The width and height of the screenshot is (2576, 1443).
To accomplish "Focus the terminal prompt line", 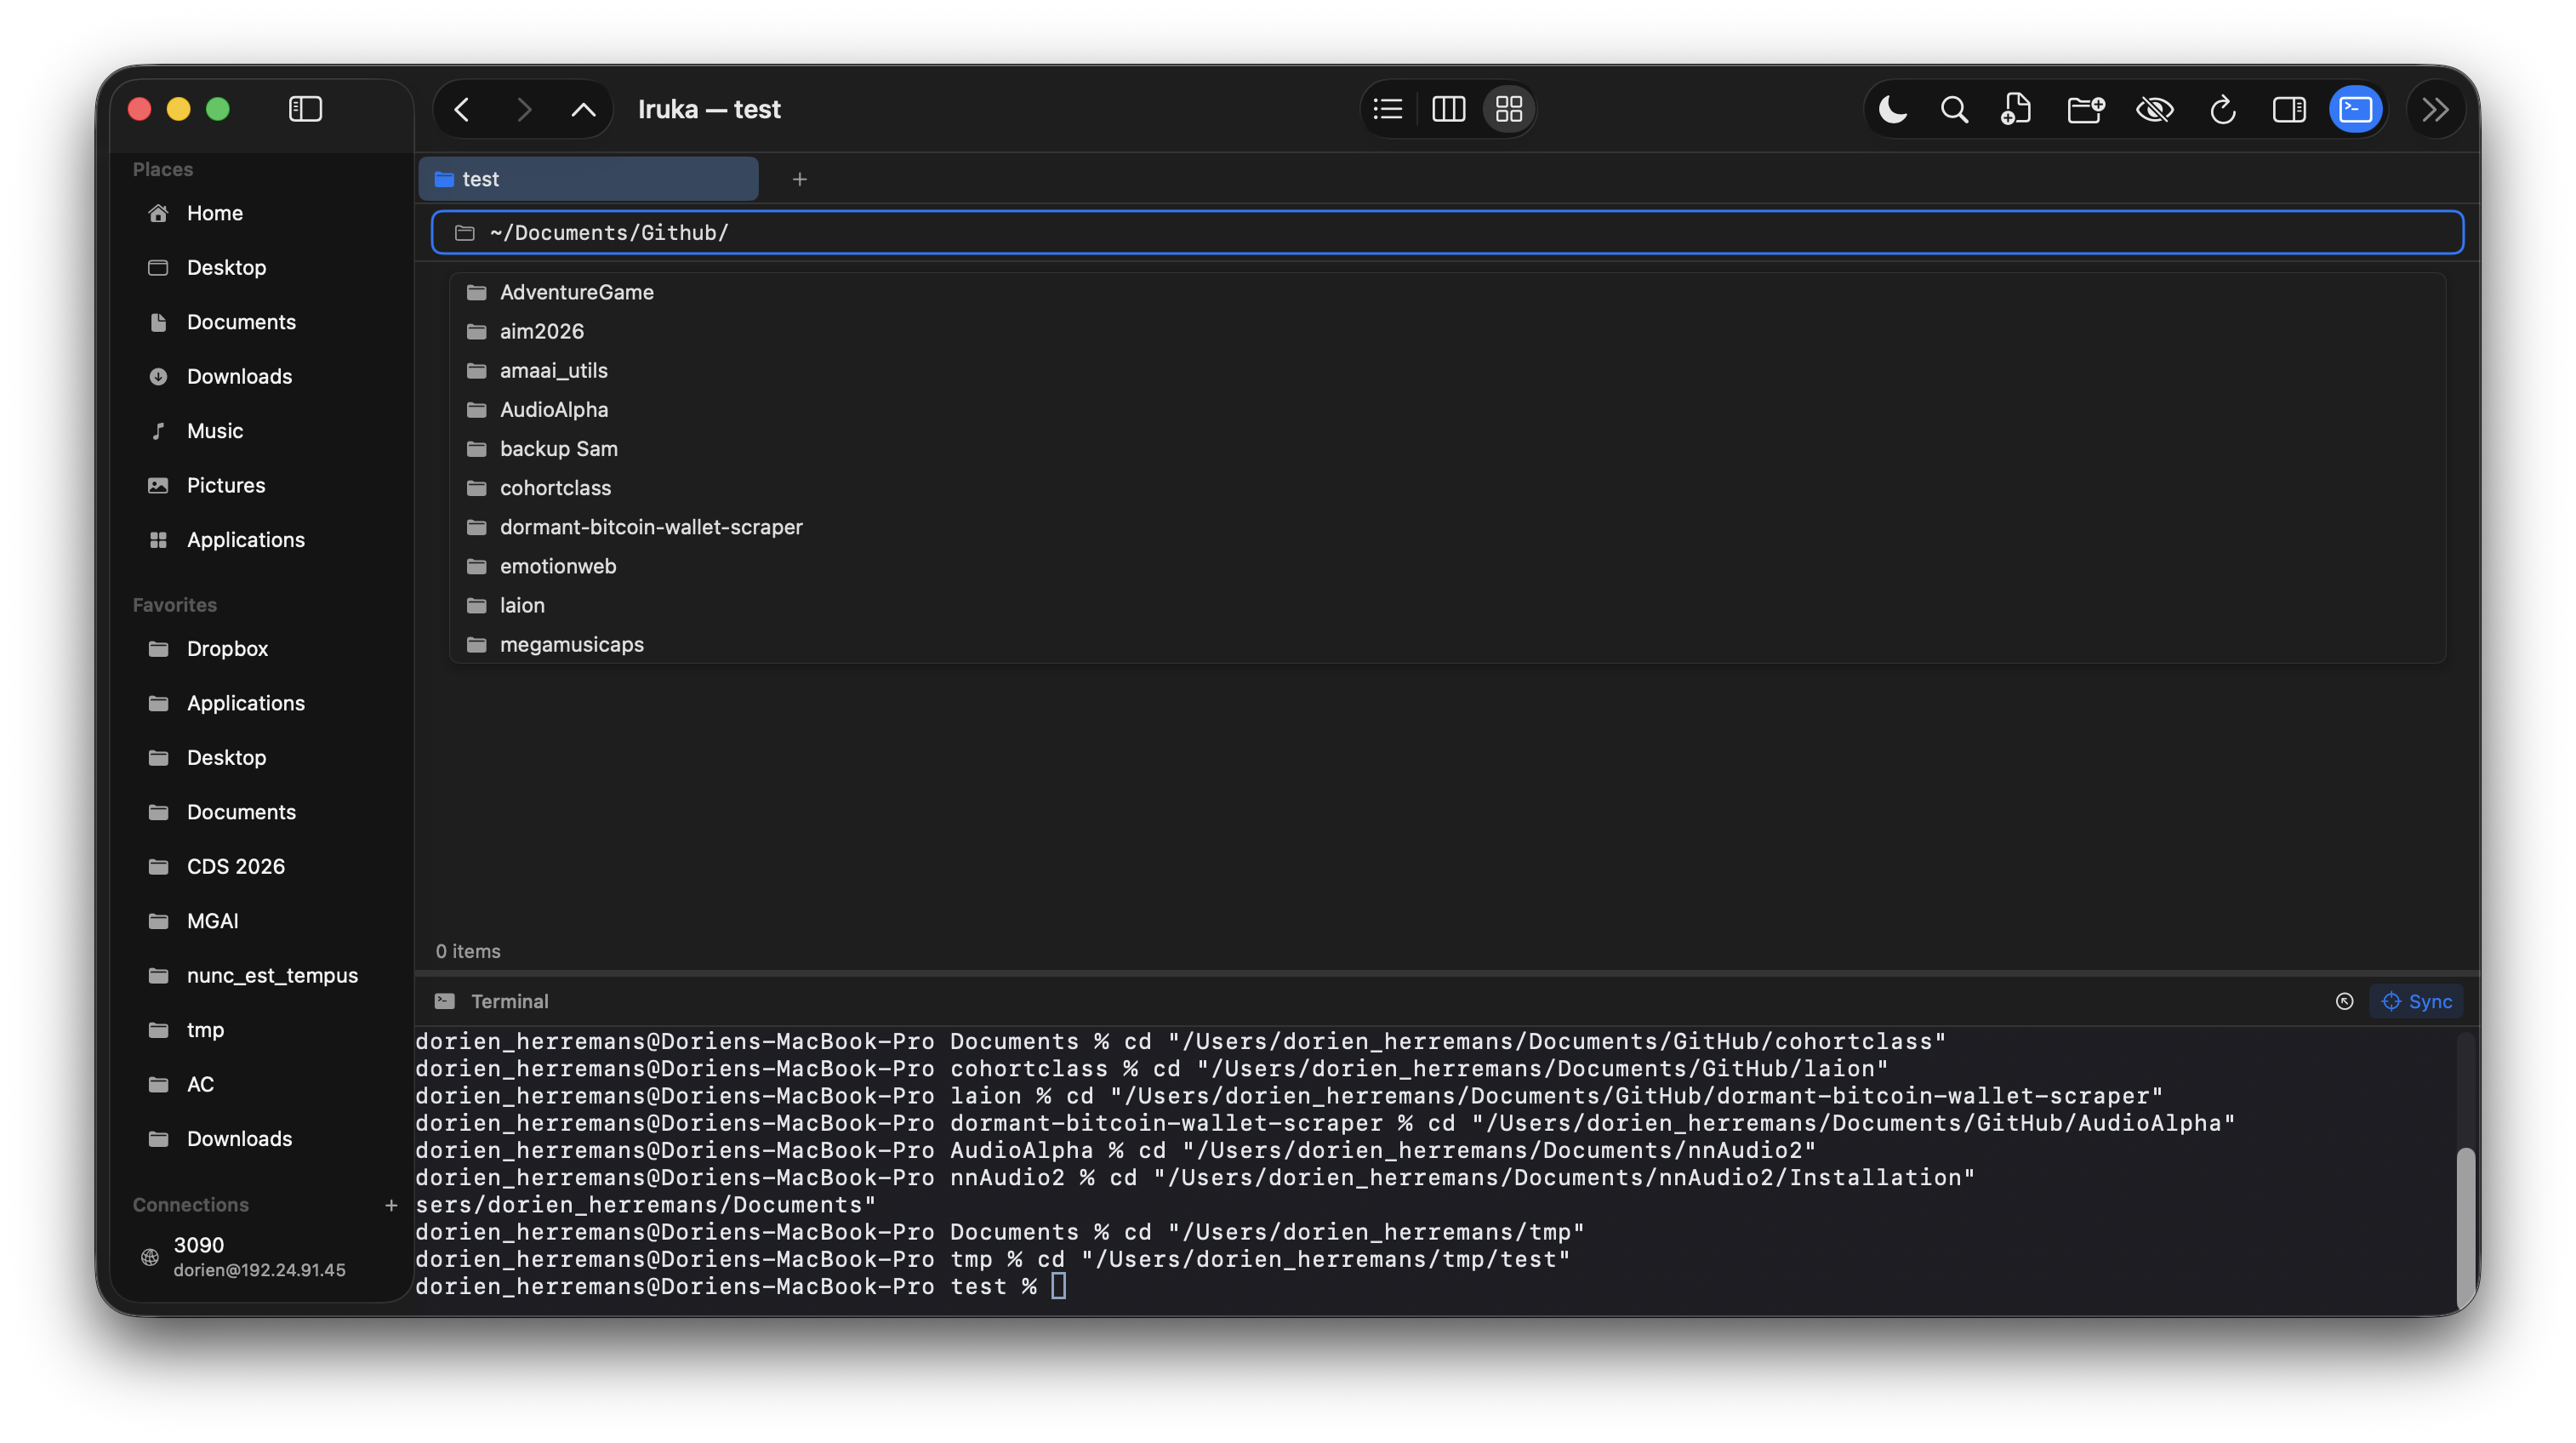I will point(1435,1286).
